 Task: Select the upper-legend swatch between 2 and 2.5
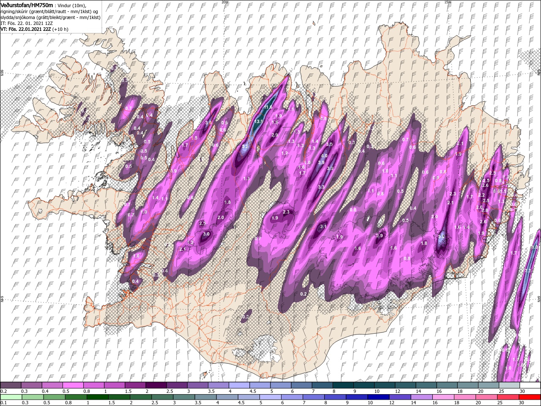tap(156, 385)
